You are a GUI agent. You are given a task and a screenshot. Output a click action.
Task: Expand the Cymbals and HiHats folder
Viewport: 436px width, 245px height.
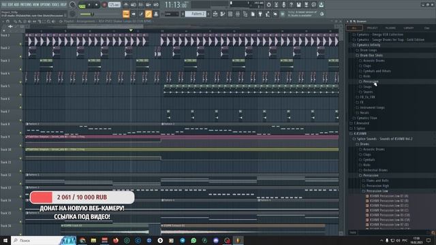pos(377,71)
